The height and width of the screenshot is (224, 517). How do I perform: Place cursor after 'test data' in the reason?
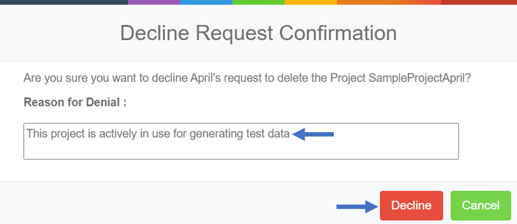(x=290, y=134)
